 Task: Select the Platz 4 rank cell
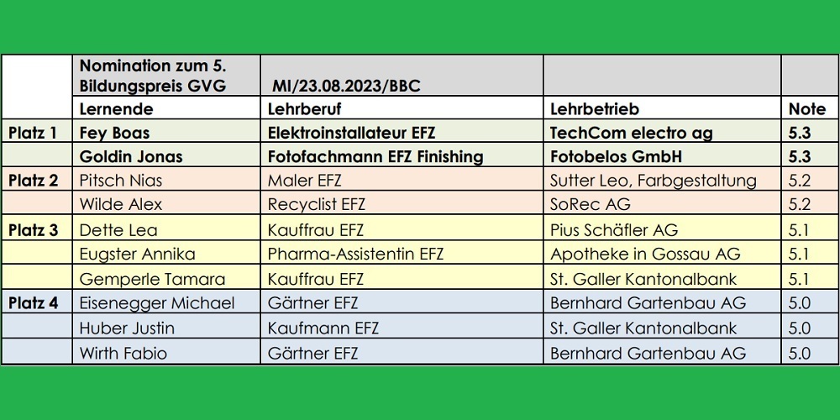35,303
